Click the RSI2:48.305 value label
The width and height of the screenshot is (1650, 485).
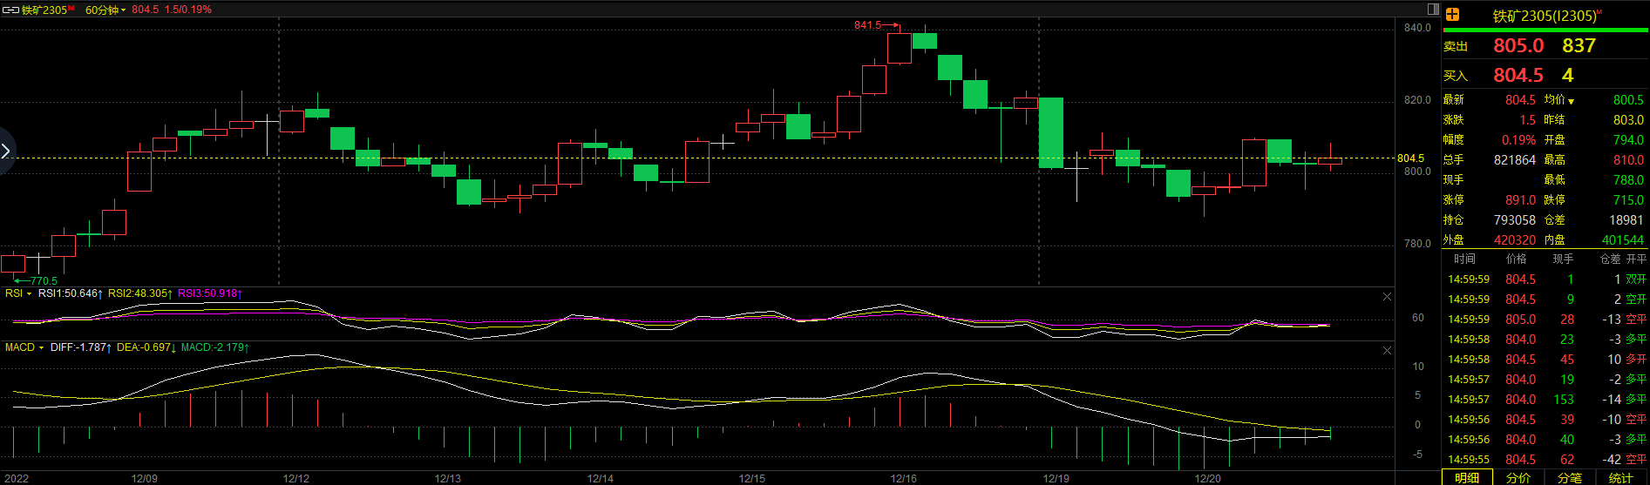coord(139,293)
